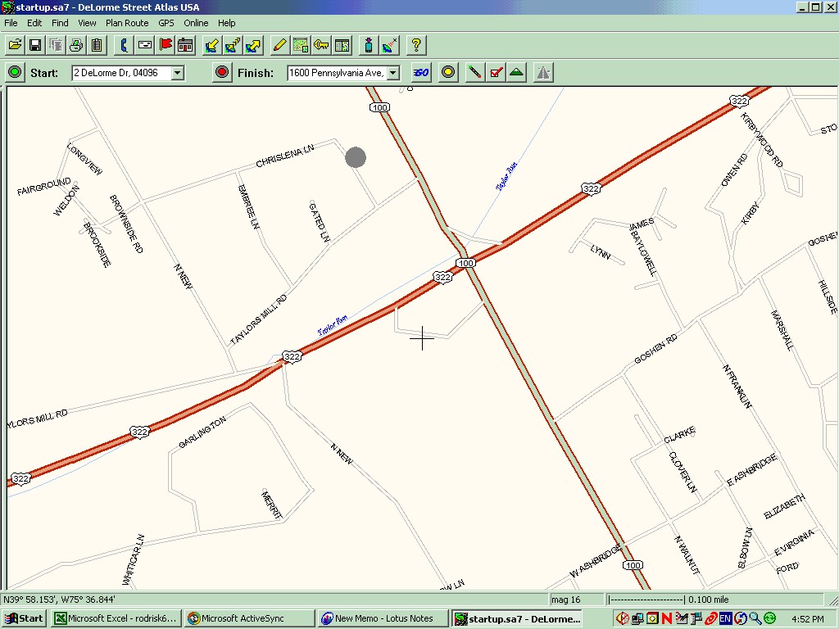Click the yellow circle via point icon
The height and width of the screenshot is (629, 839).
tap(448, 72)
